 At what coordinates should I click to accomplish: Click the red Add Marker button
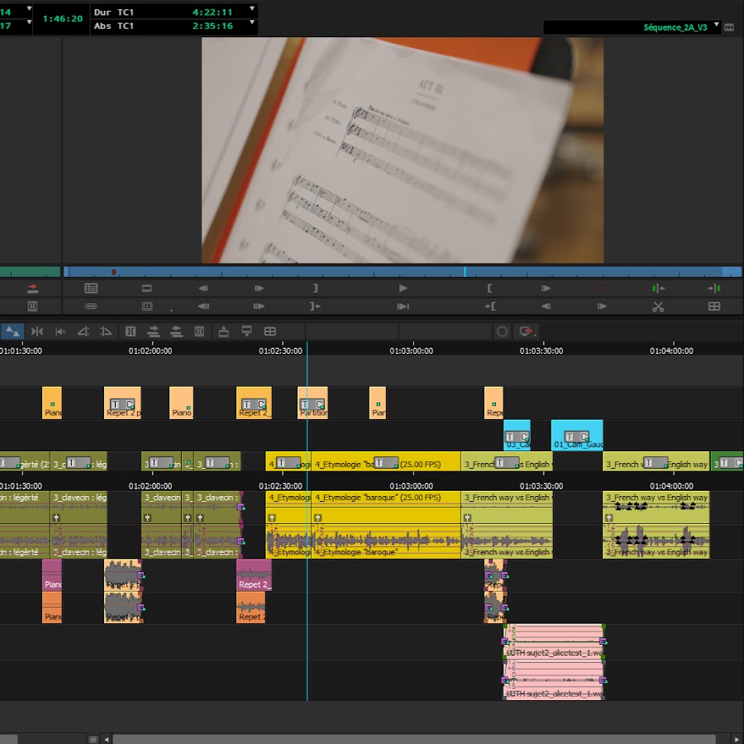point(602,289)
